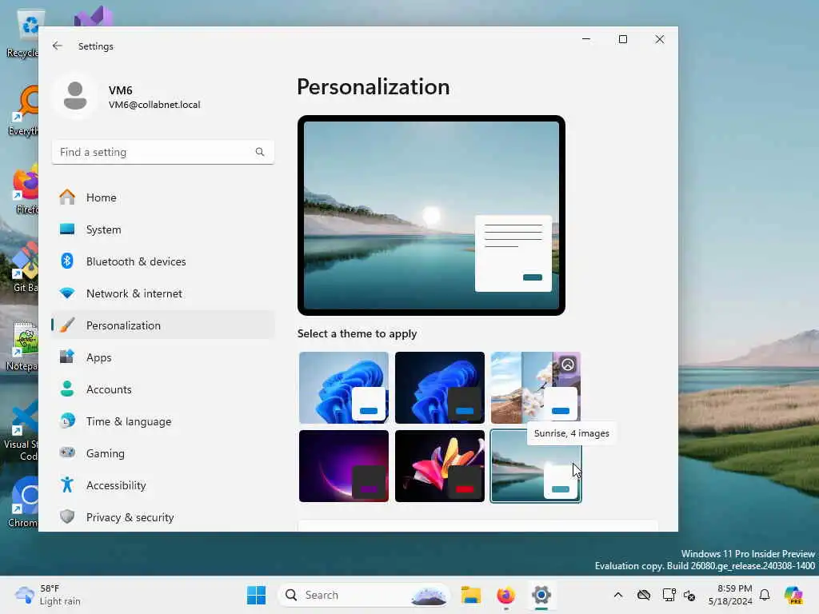Open File Explorer from the taskbar
The height and width of the screenshot is (614, 819).
(x=470, y=595)
